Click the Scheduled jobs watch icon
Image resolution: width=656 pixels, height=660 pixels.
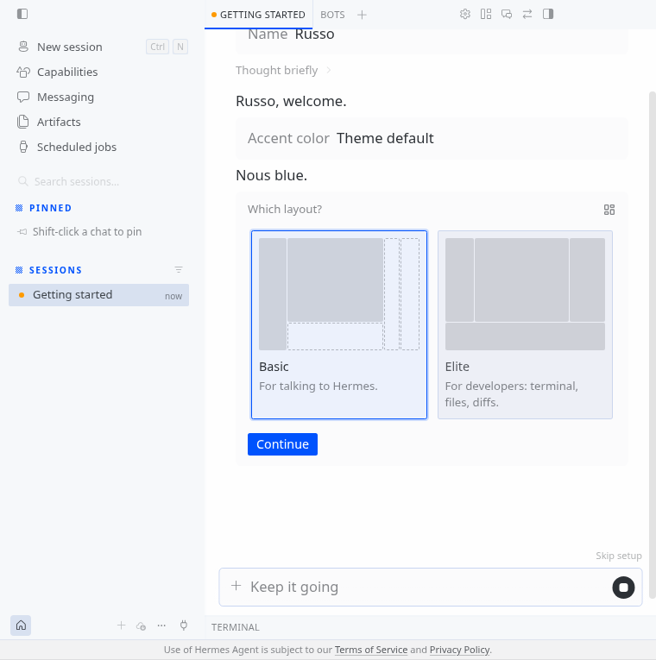[23, 147]
